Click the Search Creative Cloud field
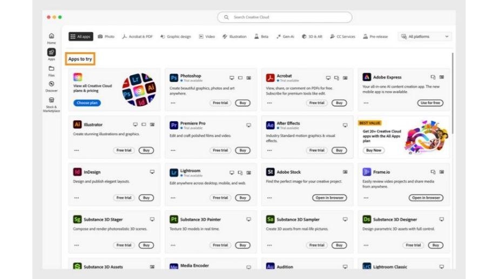This screenshot has height=279, width=498. coord(285,17)
